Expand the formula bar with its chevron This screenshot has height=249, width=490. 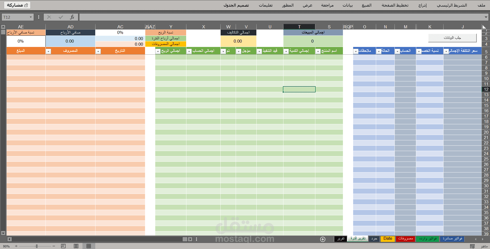(x=486, y=17)
